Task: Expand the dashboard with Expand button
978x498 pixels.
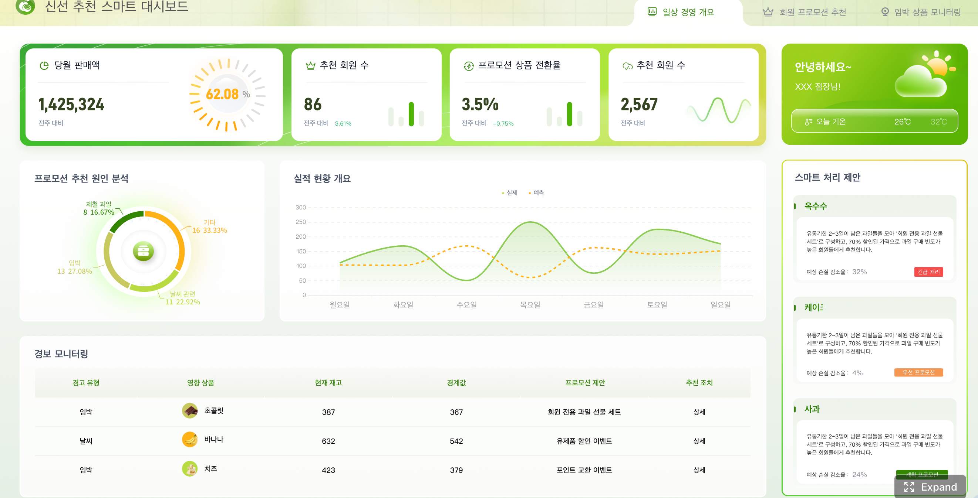Action: 930,487
